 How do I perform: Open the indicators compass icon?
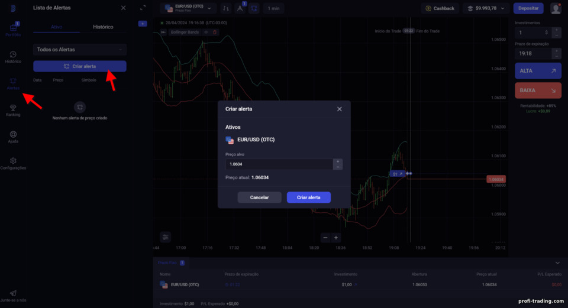tap(240, 8)
